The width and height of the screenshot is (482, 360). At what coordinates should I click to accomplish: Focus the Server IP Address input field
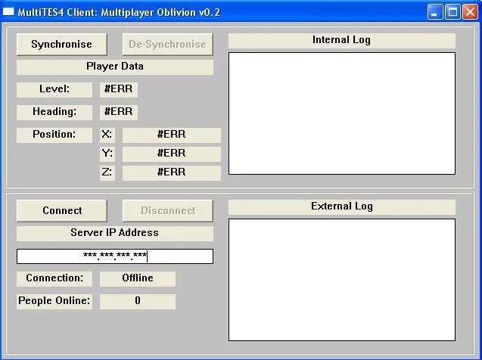[x=115, y=256]
